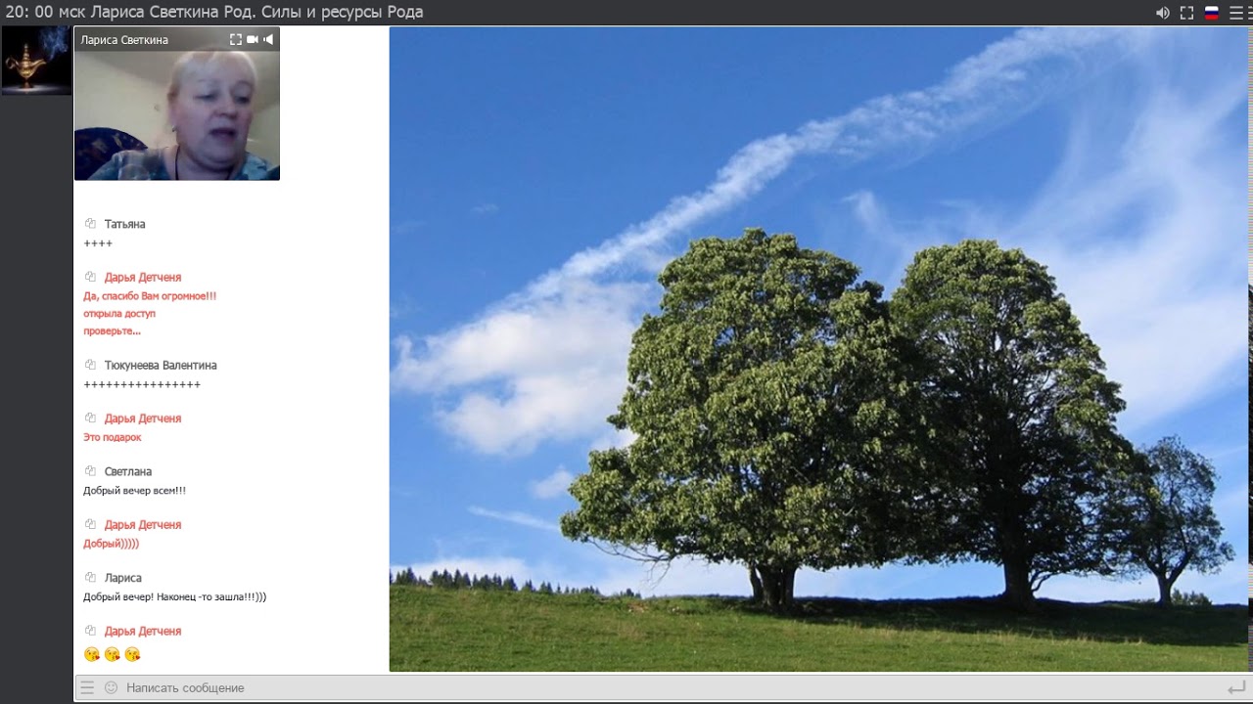Toggle the speaker icon on the presenter video
Image resolution: width=1253 pixels, height=704 pixels.
point(268,39)
